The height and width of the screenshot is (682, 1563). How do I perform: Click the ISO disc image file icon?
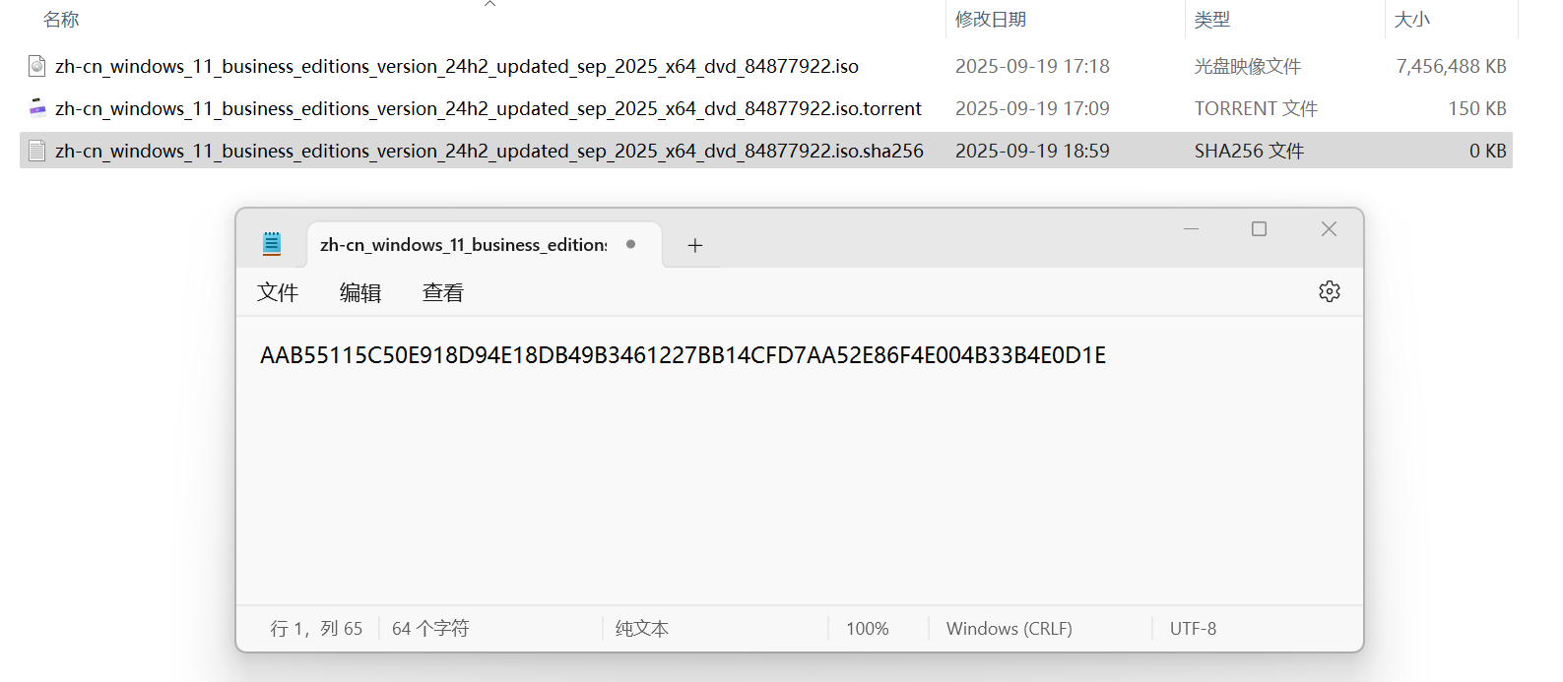pos(37,66)
